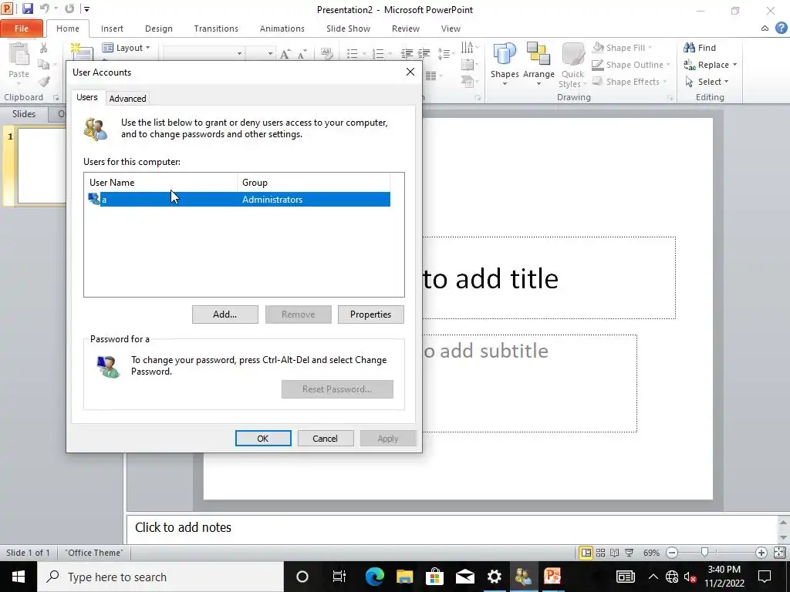Click the Clear All Formatting icon
The width and height of the screenshot is (790, 592).
click(x=327, y=54)
